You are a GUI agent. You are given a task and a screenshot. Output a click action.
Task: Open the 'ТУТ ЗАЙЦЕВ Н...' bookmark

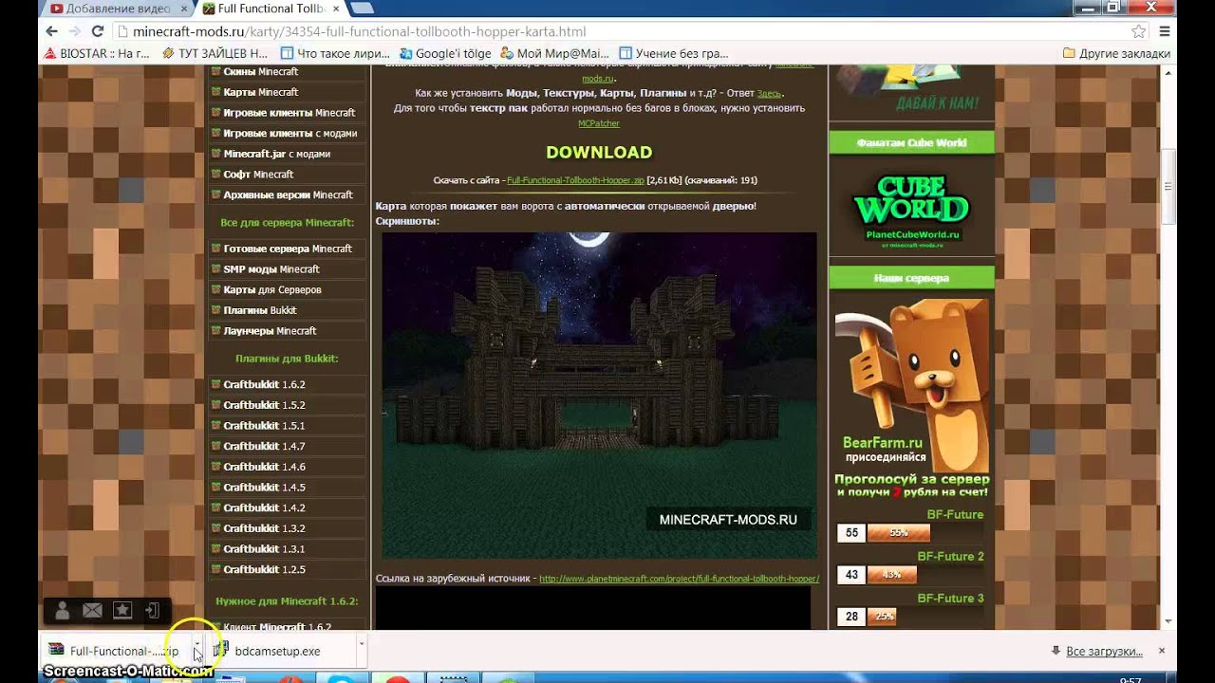click(x=215, y=54)
